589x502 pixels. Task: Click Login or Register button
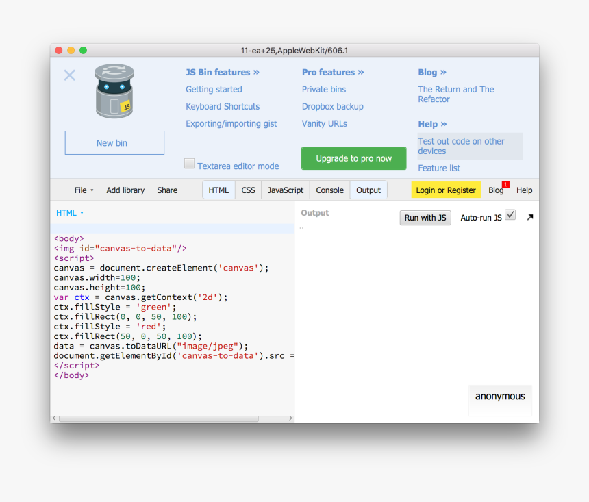point(446,190)
